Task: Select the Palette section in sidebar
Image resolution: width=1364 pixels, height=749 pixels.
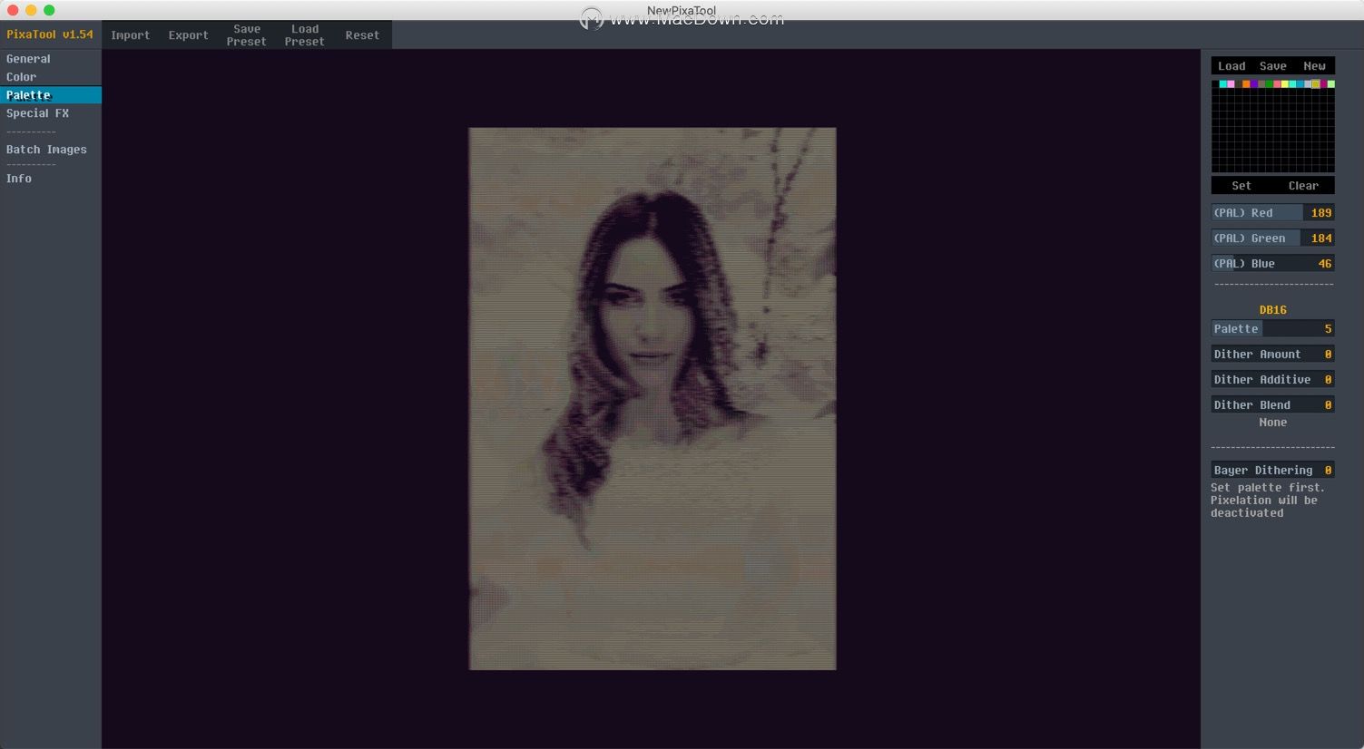Action: pyautogui.click(x=50, y=95)
